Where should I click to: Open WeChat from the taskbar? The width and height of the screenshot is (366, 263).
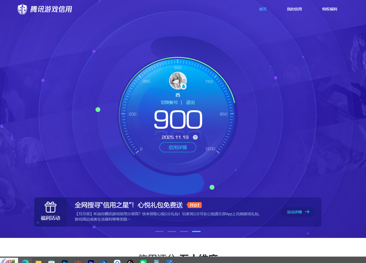tap(143, 261)
